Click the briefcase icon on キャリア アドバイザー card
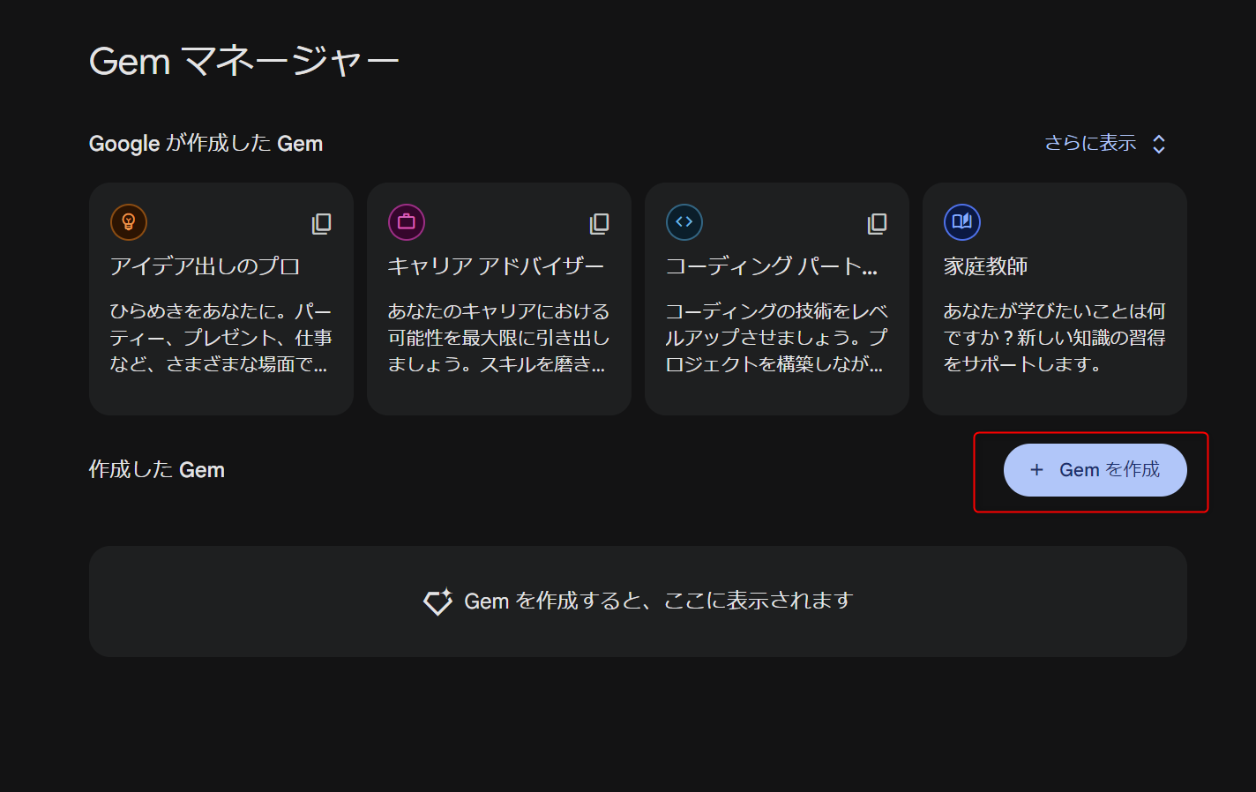 (x=407, y=222)
